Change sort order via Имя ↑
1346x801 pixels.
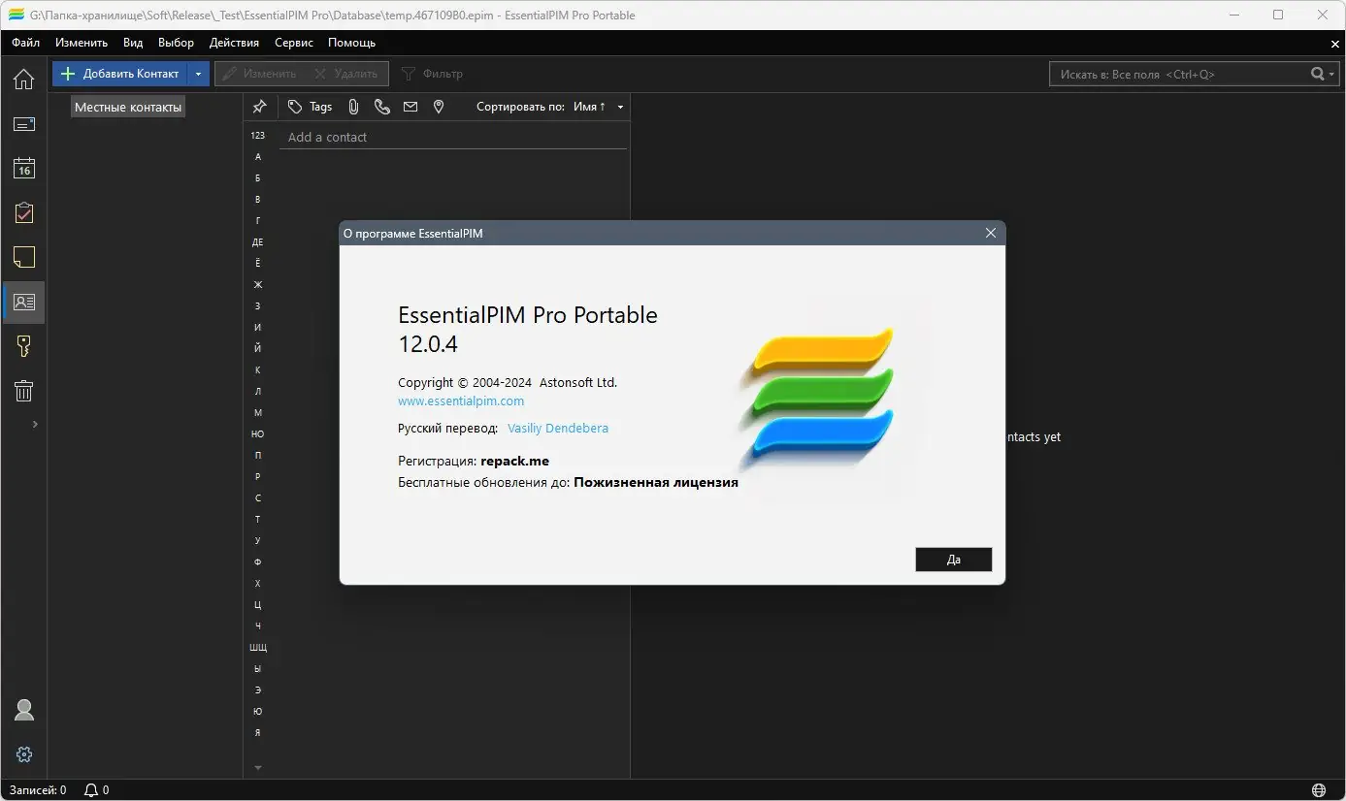coord(590,107)
